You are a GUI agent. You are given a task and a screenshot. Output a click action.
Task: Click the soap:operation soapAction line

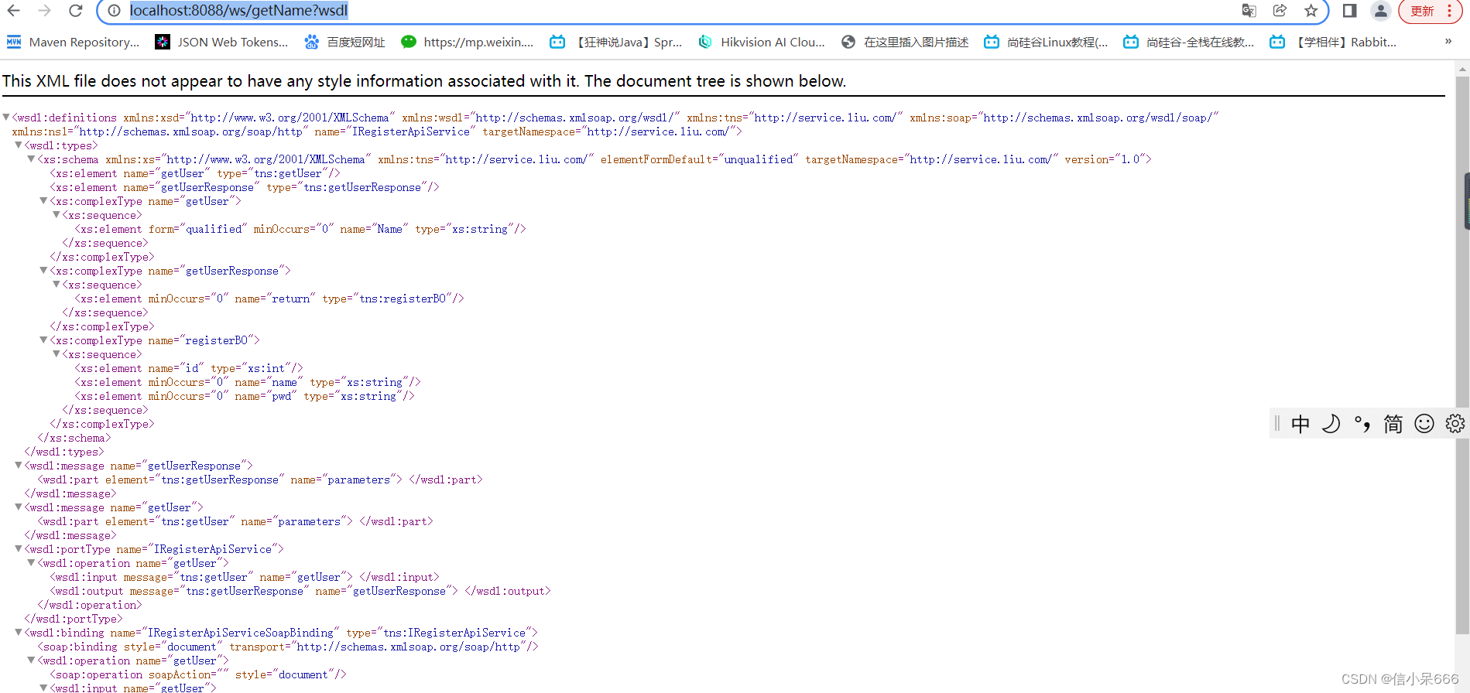198,674
